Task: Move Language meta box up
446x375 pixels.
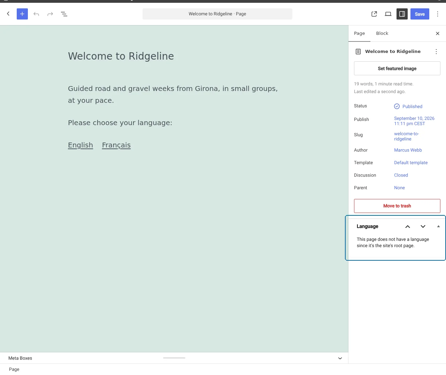Action: 408,227
